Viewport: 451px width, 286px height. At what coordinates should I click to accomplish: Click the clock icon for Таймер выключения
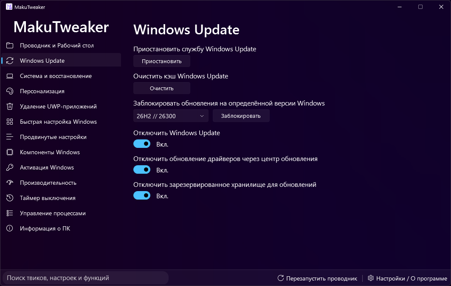(x=10, y=198)
